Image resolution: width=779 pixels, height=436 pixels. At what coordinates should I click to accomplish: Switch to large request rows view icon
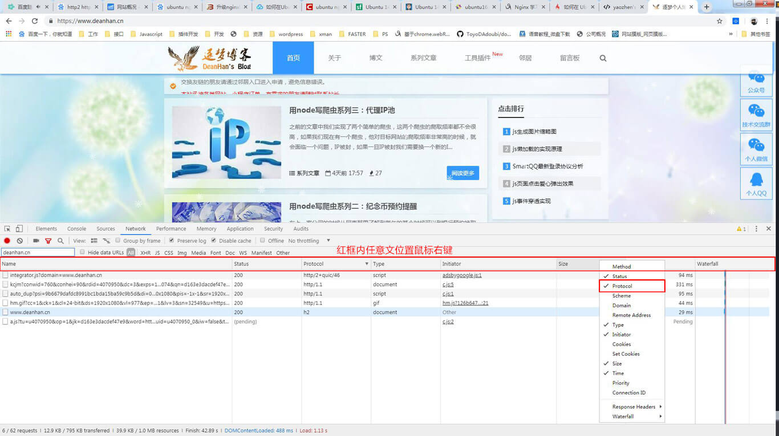click(94, 241)
